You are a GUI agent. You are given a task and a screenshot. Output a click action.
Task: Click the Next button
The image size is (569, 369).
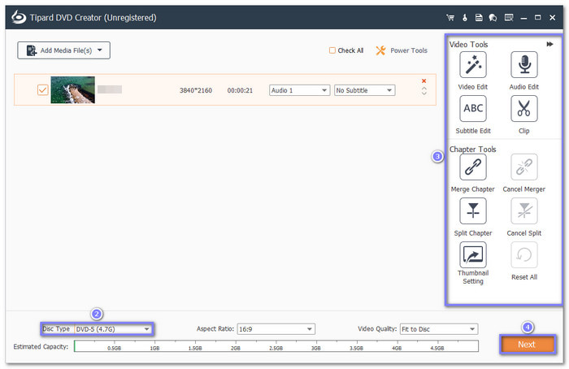[x=528, y=345]
